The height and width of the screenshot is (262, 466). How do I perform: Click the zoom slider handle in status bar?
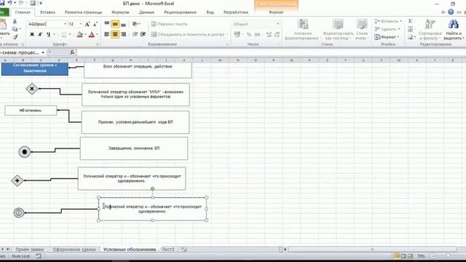(x=448, y=255)
